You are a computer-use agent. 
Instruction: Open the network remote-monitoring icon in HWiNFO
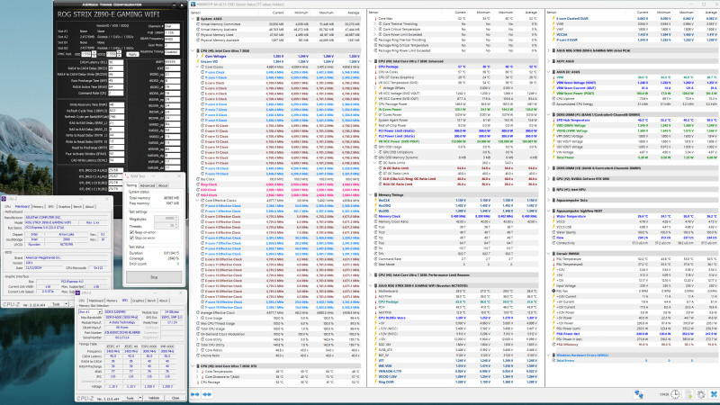(639, 394)
